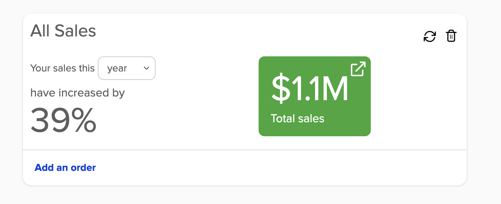
Task: Click the have increased by text
Action: tap(77, 93)
